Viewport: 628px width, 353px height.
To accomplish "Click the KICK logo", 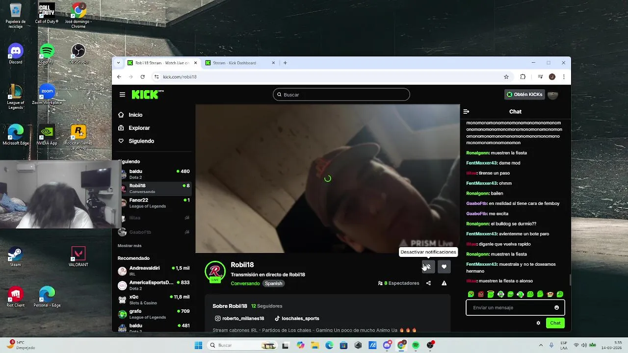I will 147,95.
